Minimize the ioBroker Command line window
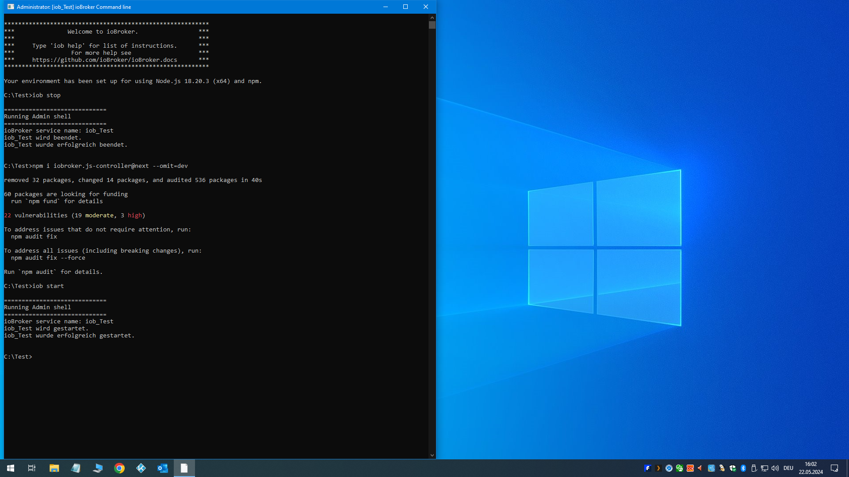 coord(386,7)
